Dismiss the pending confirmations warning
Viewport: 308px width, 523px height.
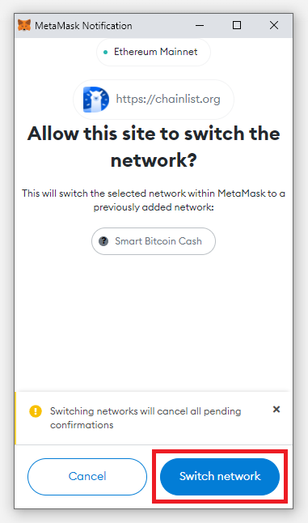276,410
